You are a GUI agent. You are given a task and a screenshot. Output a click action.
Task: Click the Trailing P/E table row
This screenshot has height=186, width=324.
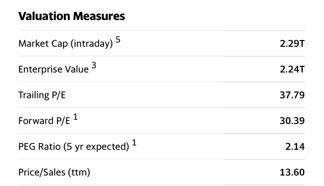[x=162, y=95]
